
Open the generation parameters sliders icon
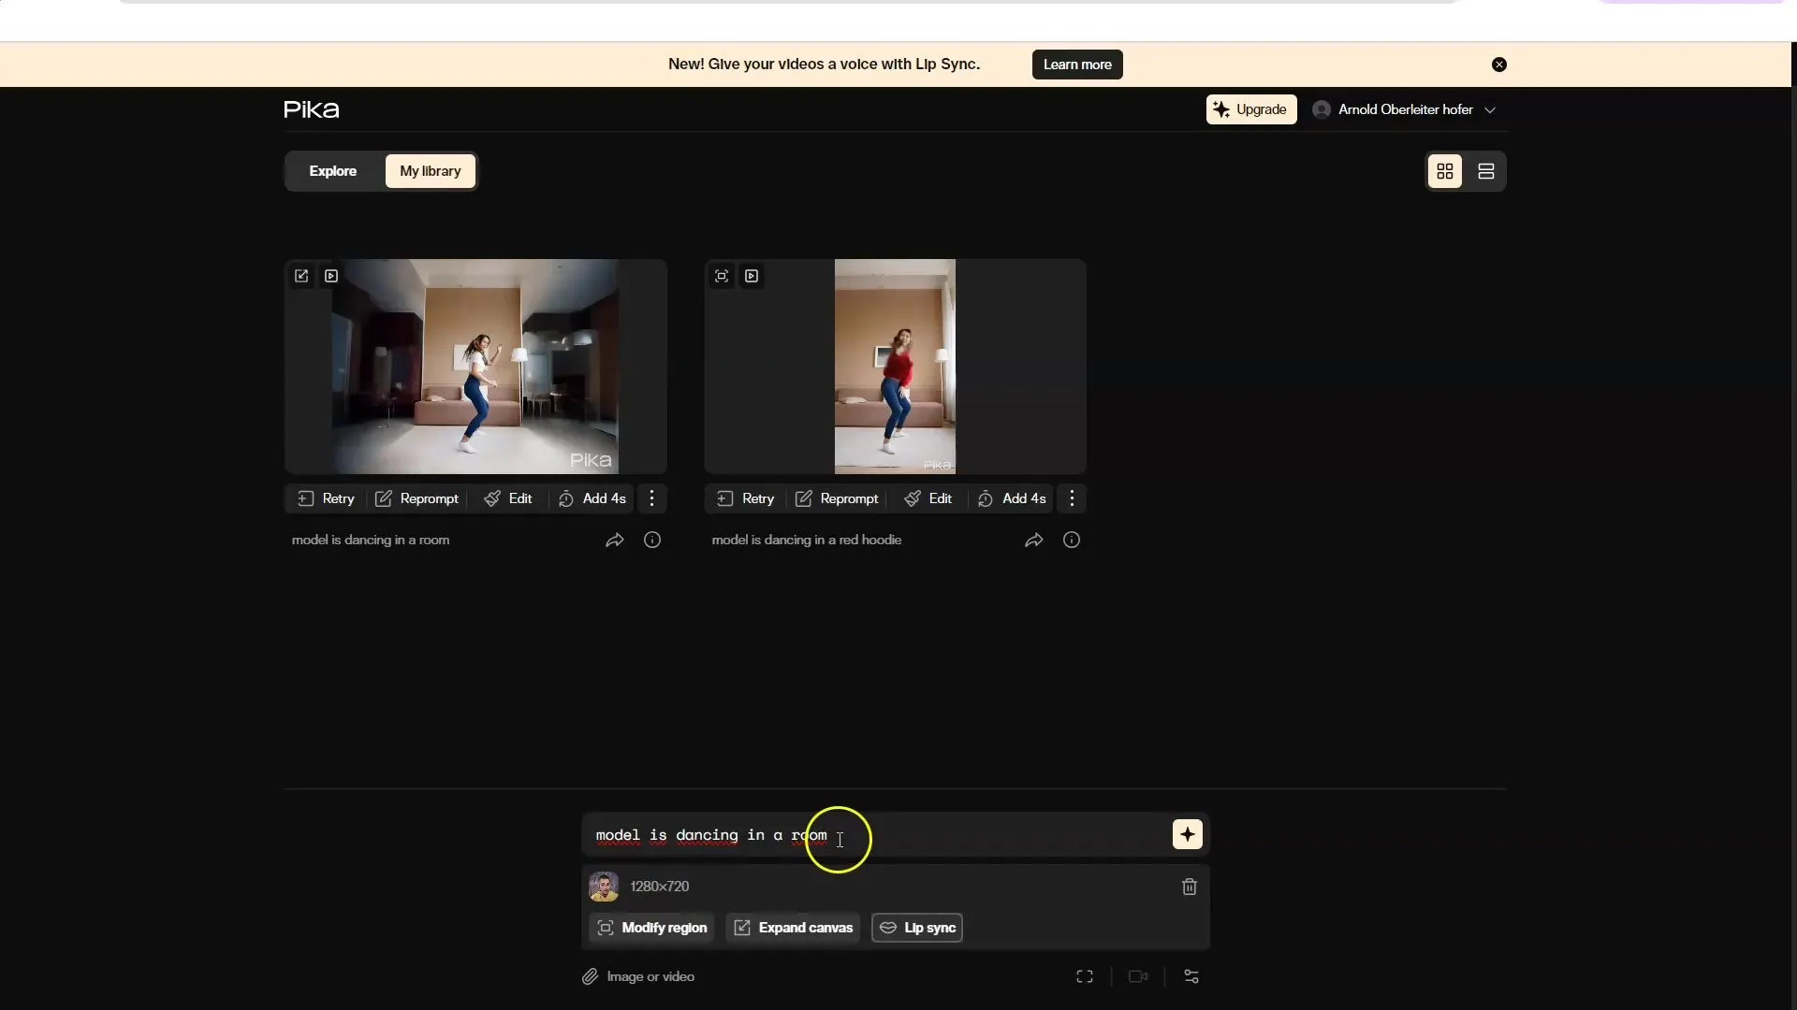[x=1191, y=976]
